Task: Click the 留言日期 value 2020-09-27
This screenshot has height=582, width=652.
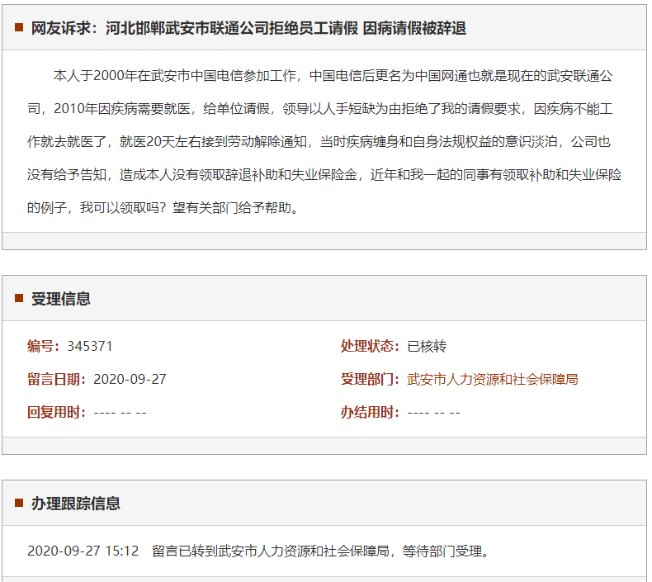Action: (130, 380)
